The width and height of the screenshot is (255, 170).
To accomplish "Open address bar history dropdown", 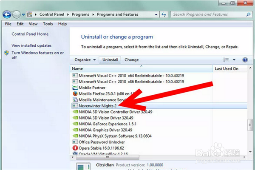I will click(x=156, y=14).
